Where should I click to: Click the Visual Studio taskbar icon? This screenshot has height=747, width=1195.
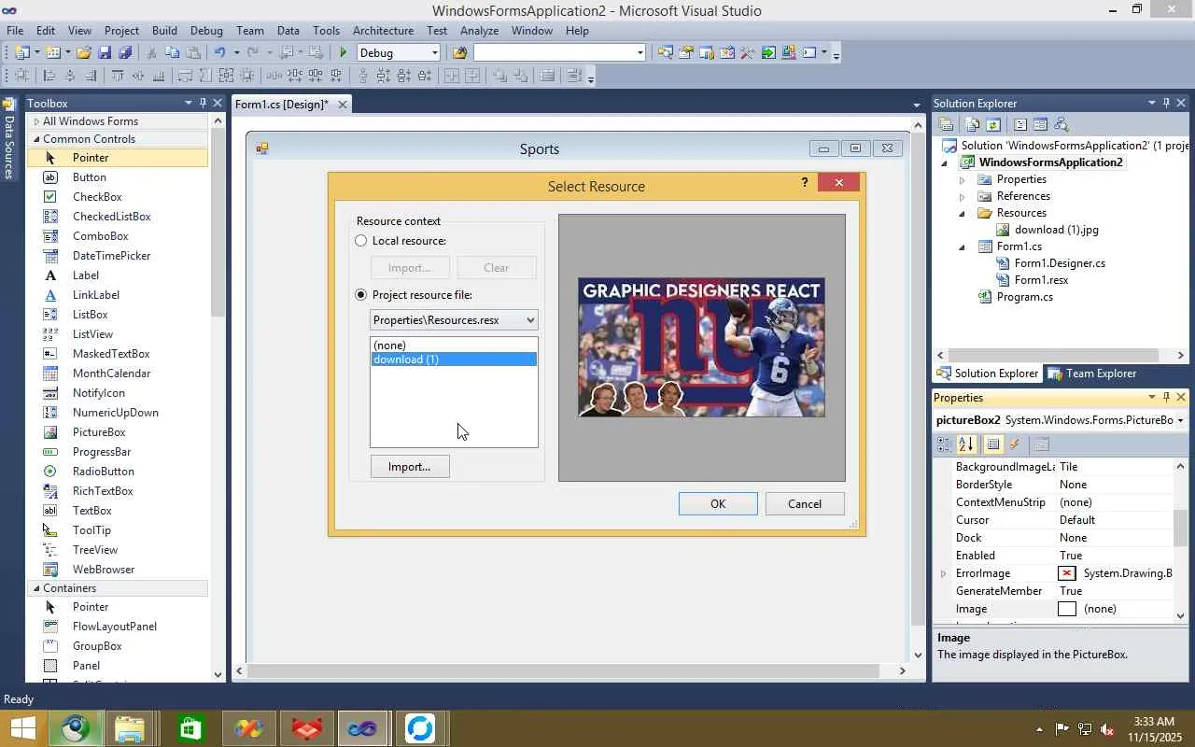coord(362,728)
